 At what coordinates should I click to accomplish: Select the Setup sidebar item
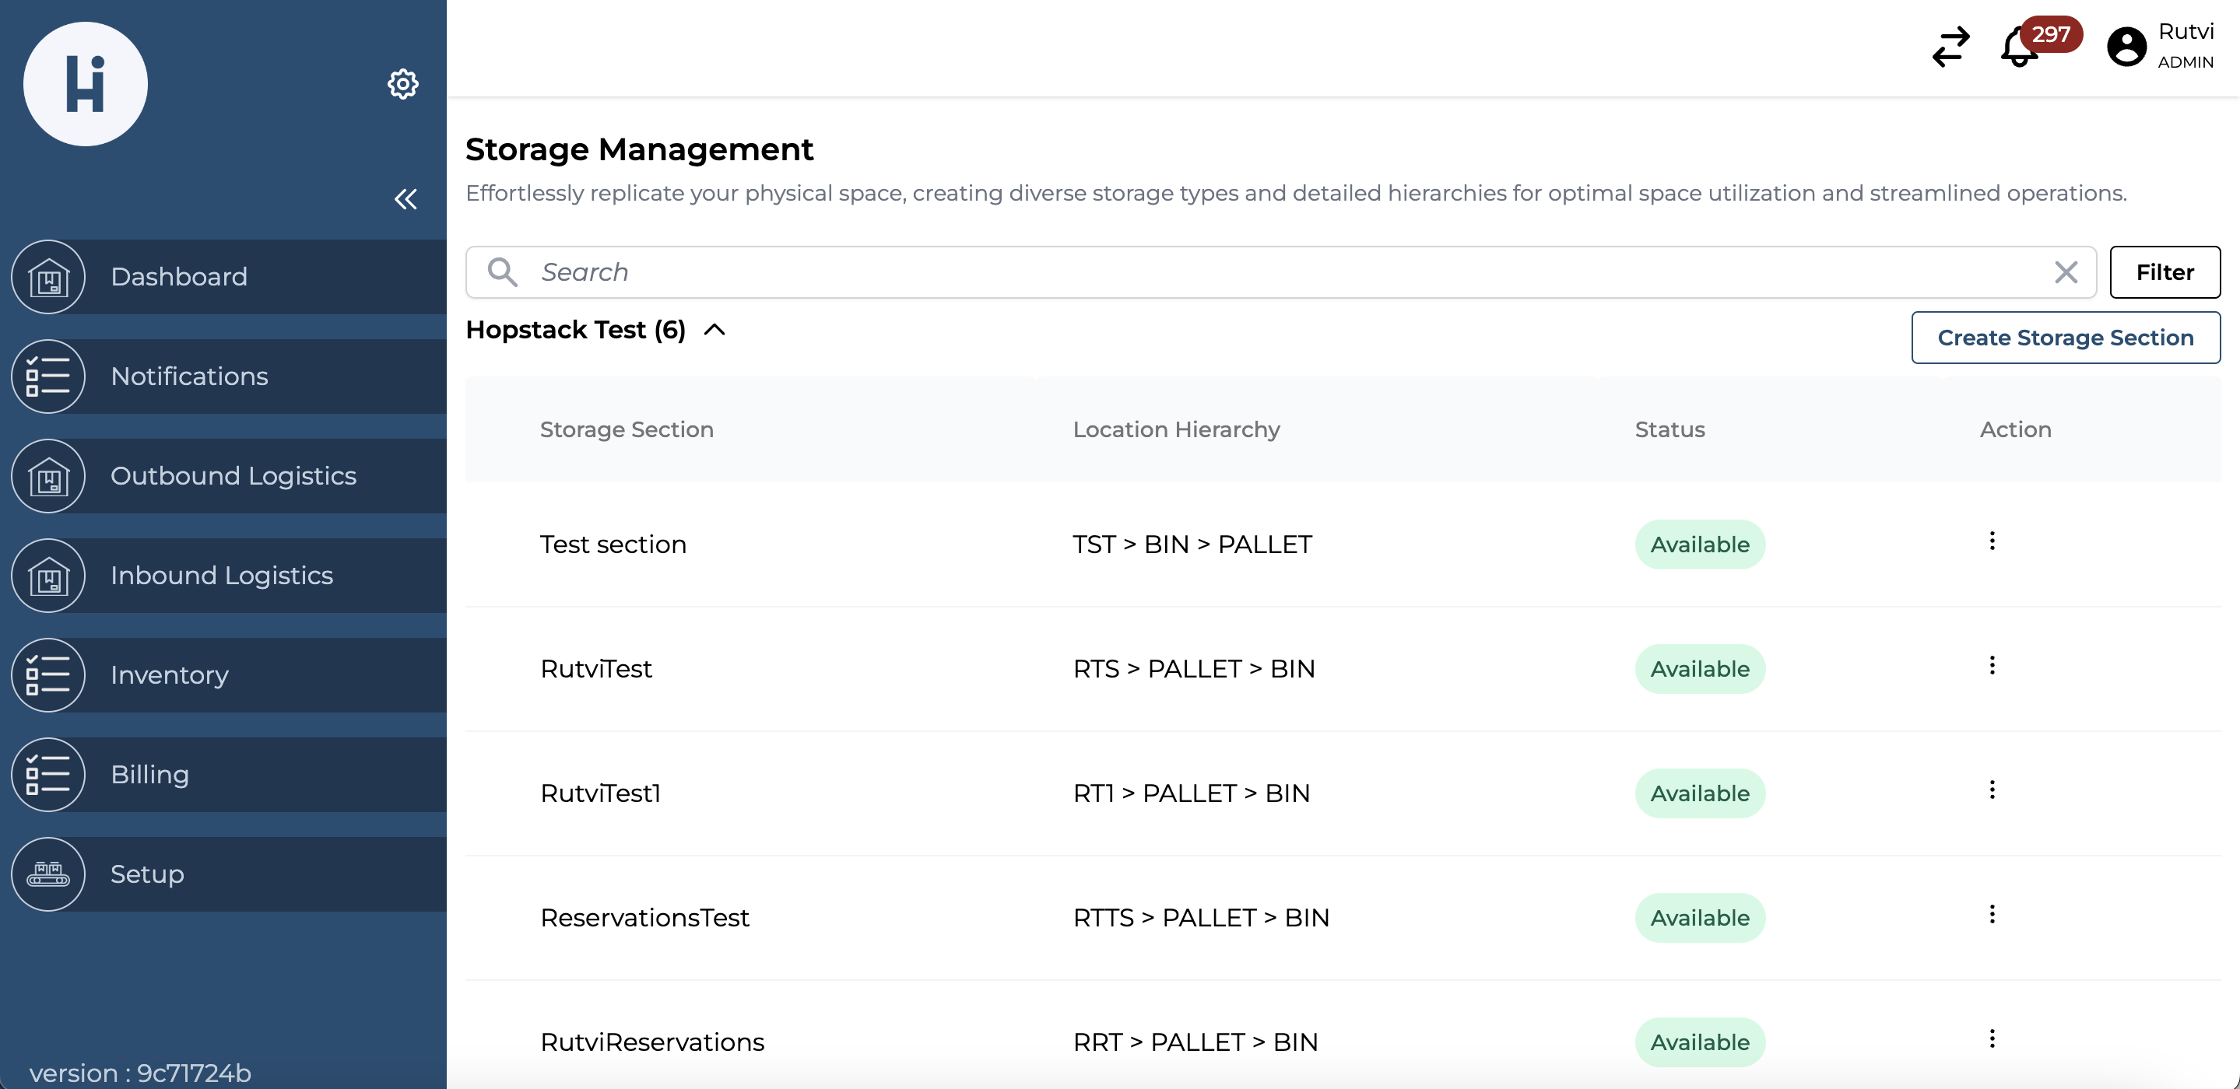[x=147, y=874]
